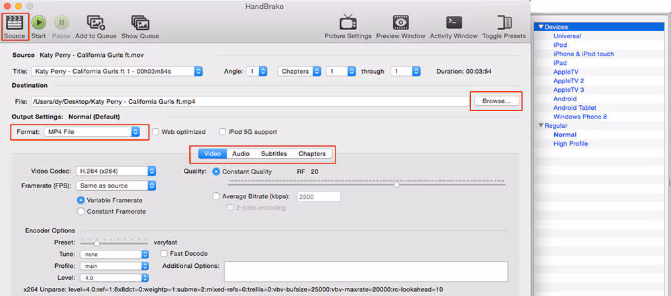671x296 pixels.
Task: Open the Source clapperboard icon
Action: (15, 23)
